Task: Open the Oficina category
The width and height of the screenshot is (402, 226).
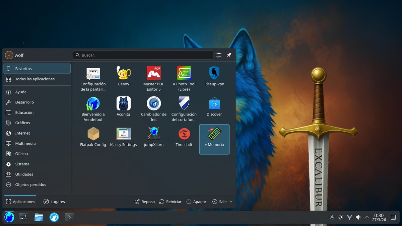Action: [x=37, y=154]
